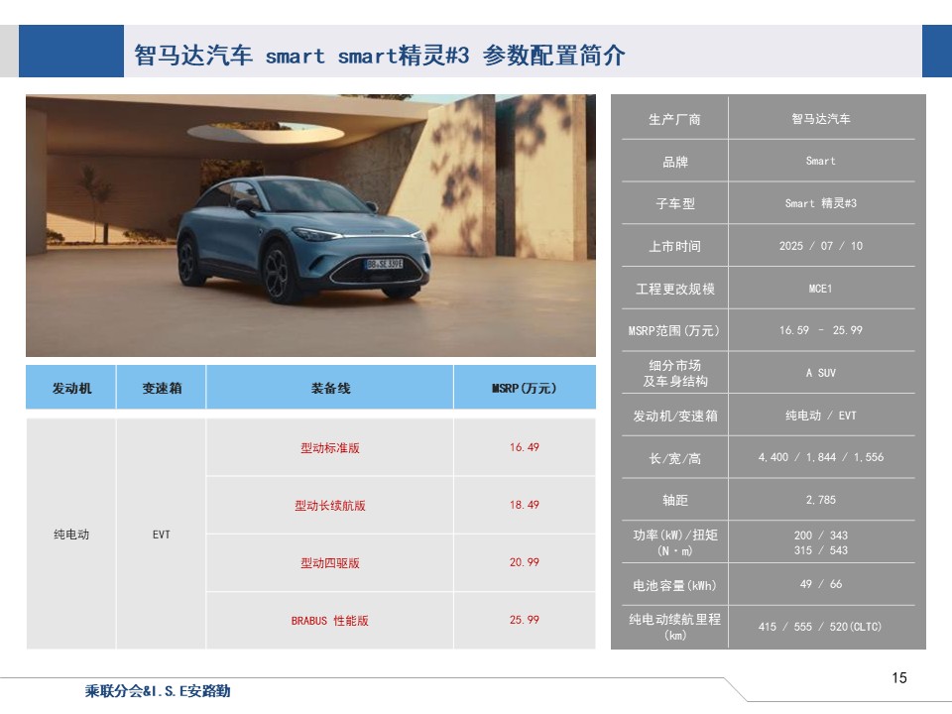
Task: Select the power value 315 / 543
Action: coord(821,550)
